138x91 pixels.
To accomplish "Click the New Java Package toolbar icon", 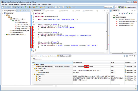I will coord(34,7).
